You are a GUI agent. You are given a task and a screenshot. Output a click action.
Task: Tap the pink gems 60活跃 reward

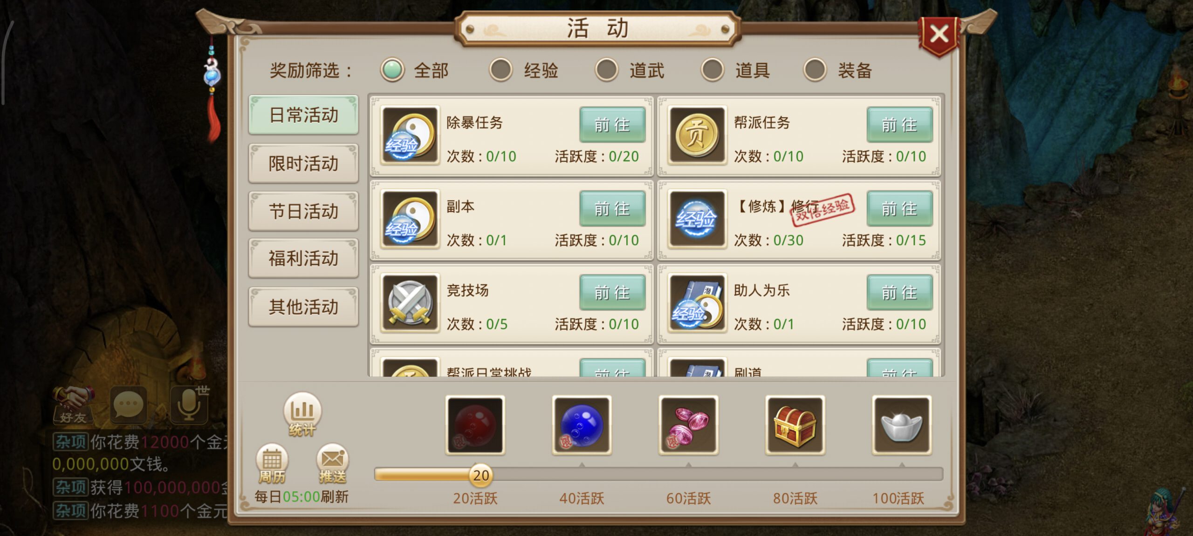click(x=688, y=425)
